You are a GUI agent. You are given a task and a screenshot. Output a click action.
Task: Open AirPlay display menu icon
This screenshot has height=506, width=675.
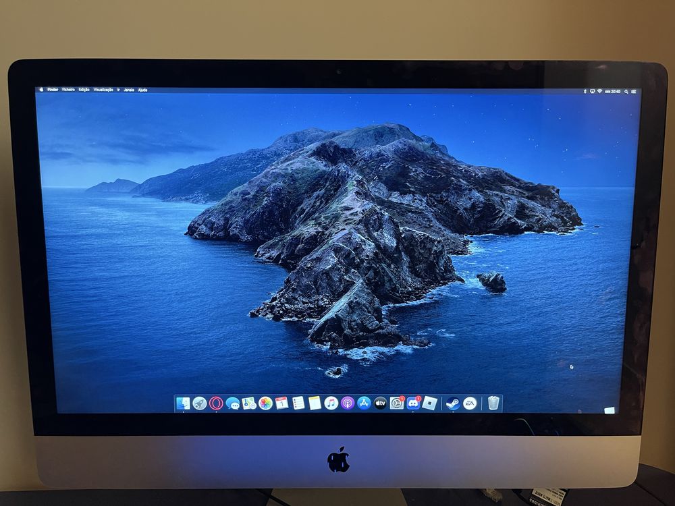coord(593,91)
